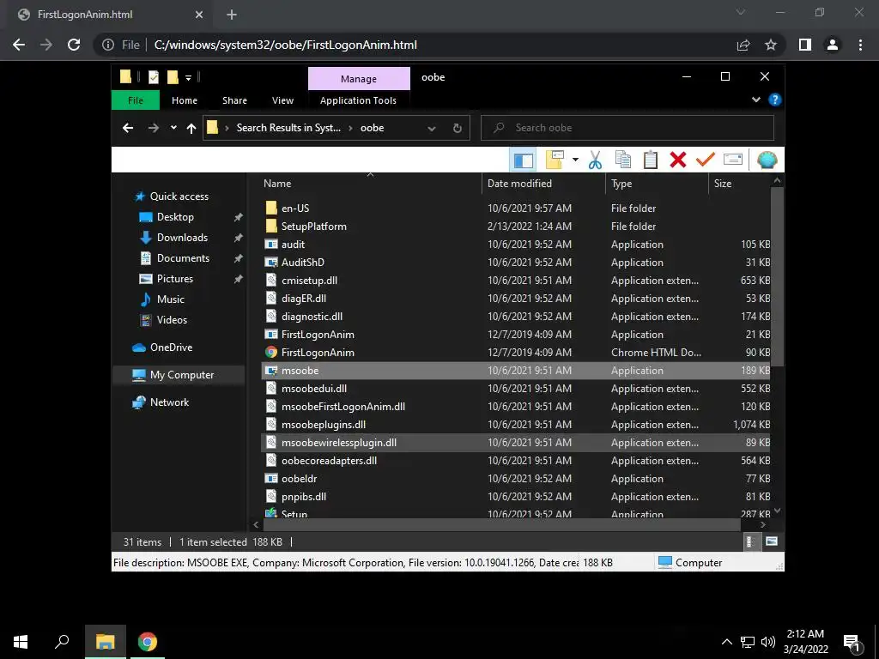Select OneDrive in the navigation pane

tap(171, 348)
